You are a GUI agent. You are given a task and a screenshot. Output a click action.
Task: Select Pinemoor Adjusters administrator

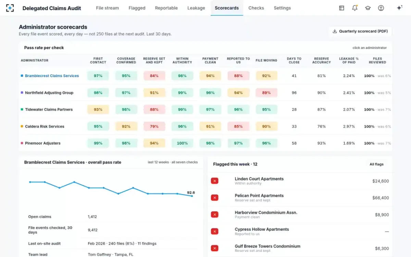43,143
